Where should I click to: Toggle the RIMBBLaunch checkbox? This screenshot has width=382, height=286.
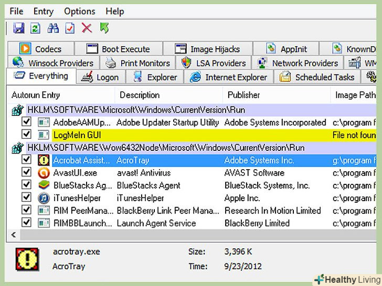pyautogui.click(x=26, y=222)
